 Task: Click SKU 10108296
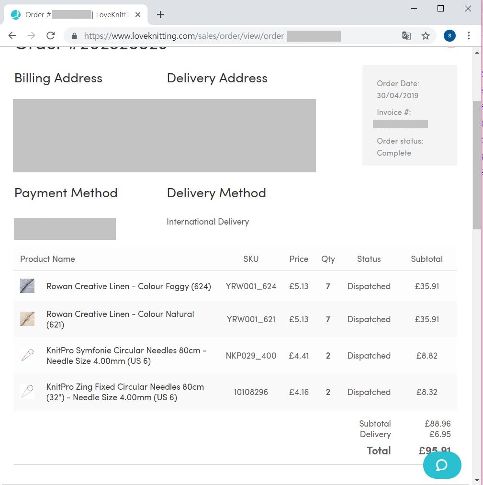251,392
